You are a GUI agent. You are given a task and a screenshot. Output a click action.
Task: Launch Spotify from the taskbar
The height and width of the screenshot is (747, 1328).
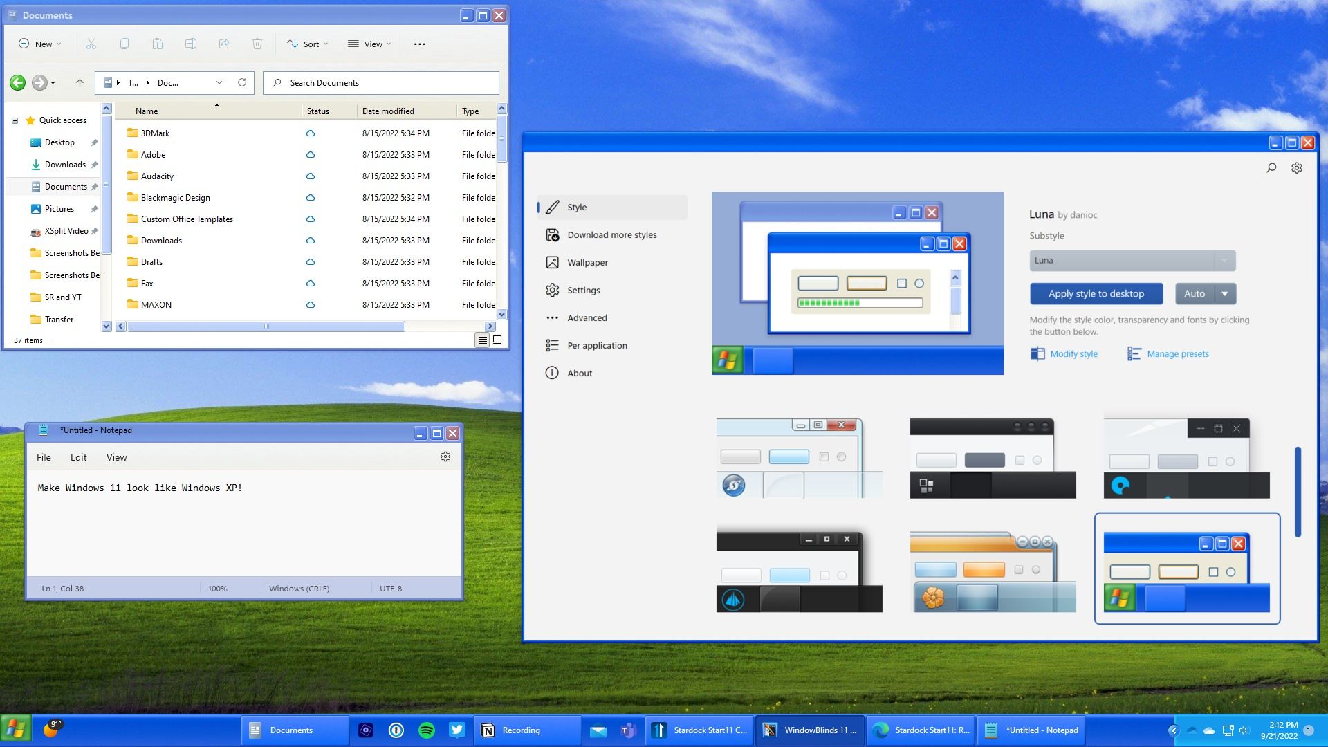click(x=427, y=730)
